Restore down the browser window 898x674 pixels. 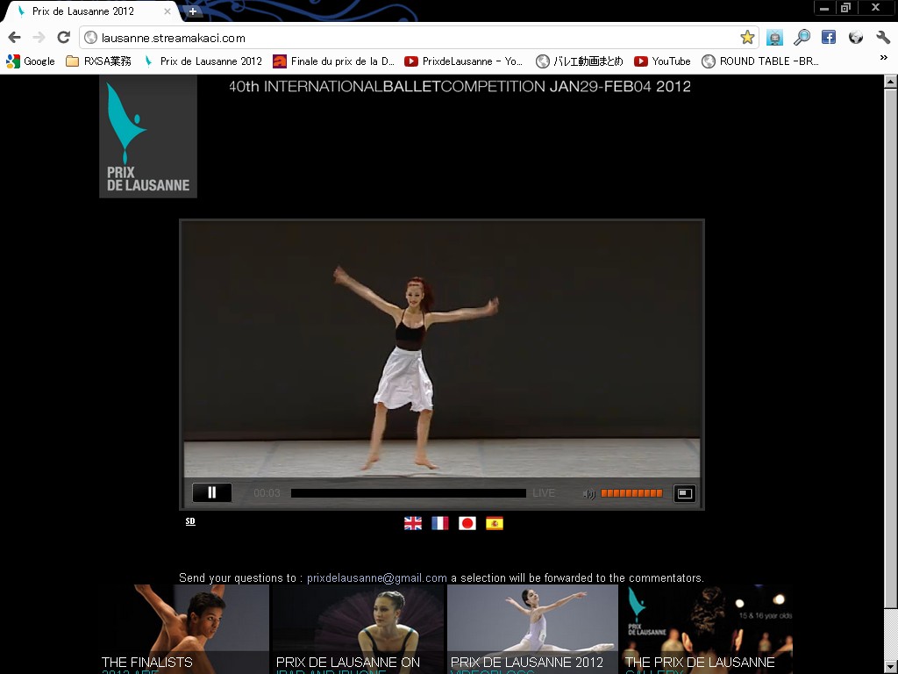click(846, 7)
